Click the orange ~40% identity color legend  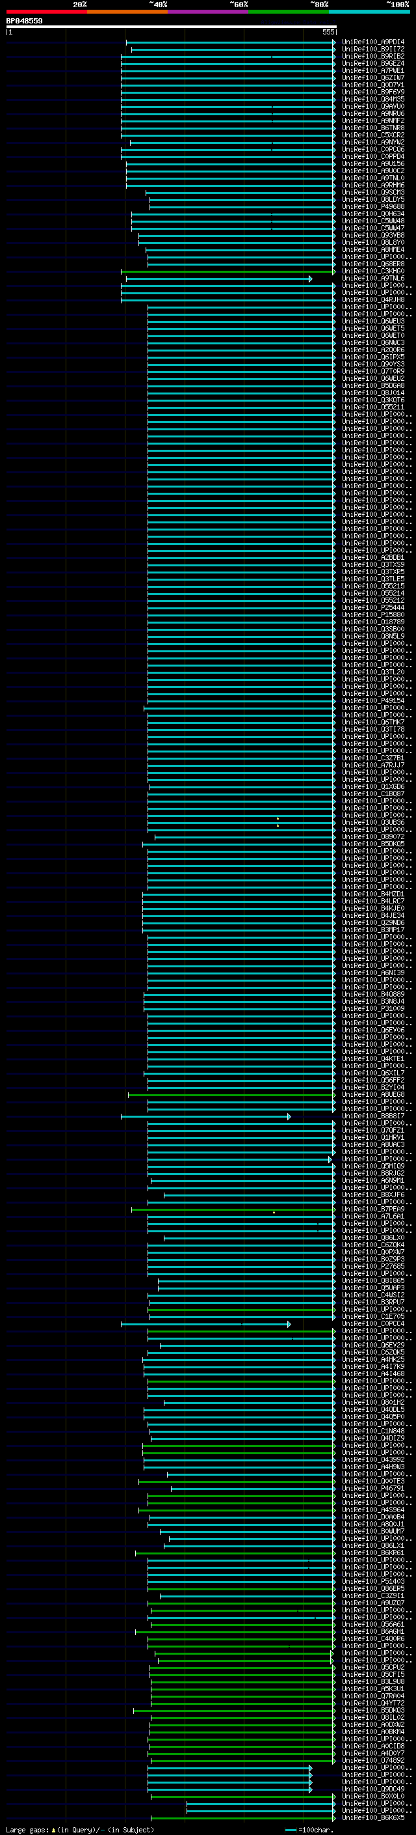point(127,12)
